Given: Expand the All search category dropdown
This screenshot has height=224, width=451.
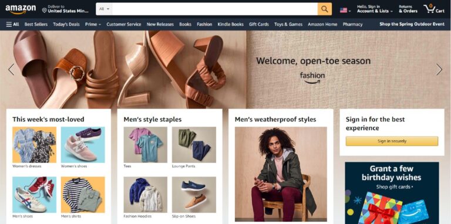Looking at the screenshot, I should coord(104,9).
